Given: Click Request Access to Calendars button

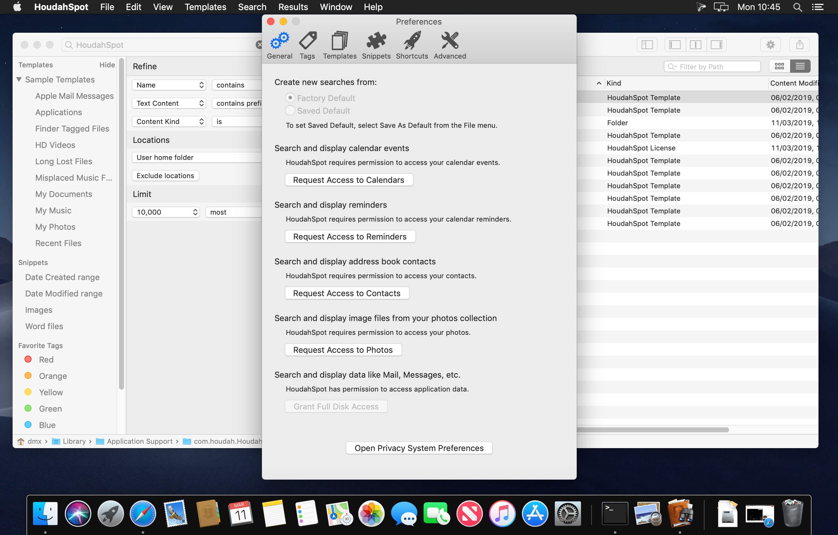Looking at the screenshot, I should point(349,180).
